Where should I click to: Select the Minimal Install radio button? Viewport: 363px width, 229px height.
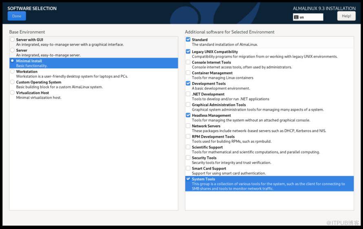pos(13,61)
